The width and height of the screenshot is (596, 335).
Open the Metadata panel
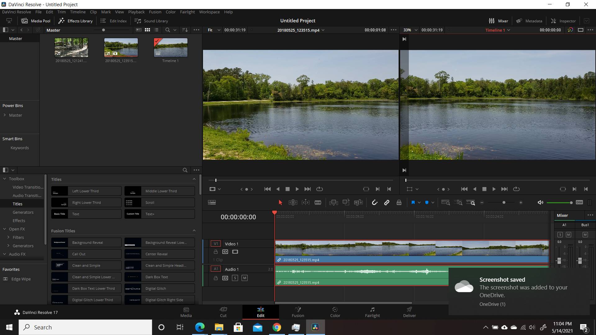(529, 21)
